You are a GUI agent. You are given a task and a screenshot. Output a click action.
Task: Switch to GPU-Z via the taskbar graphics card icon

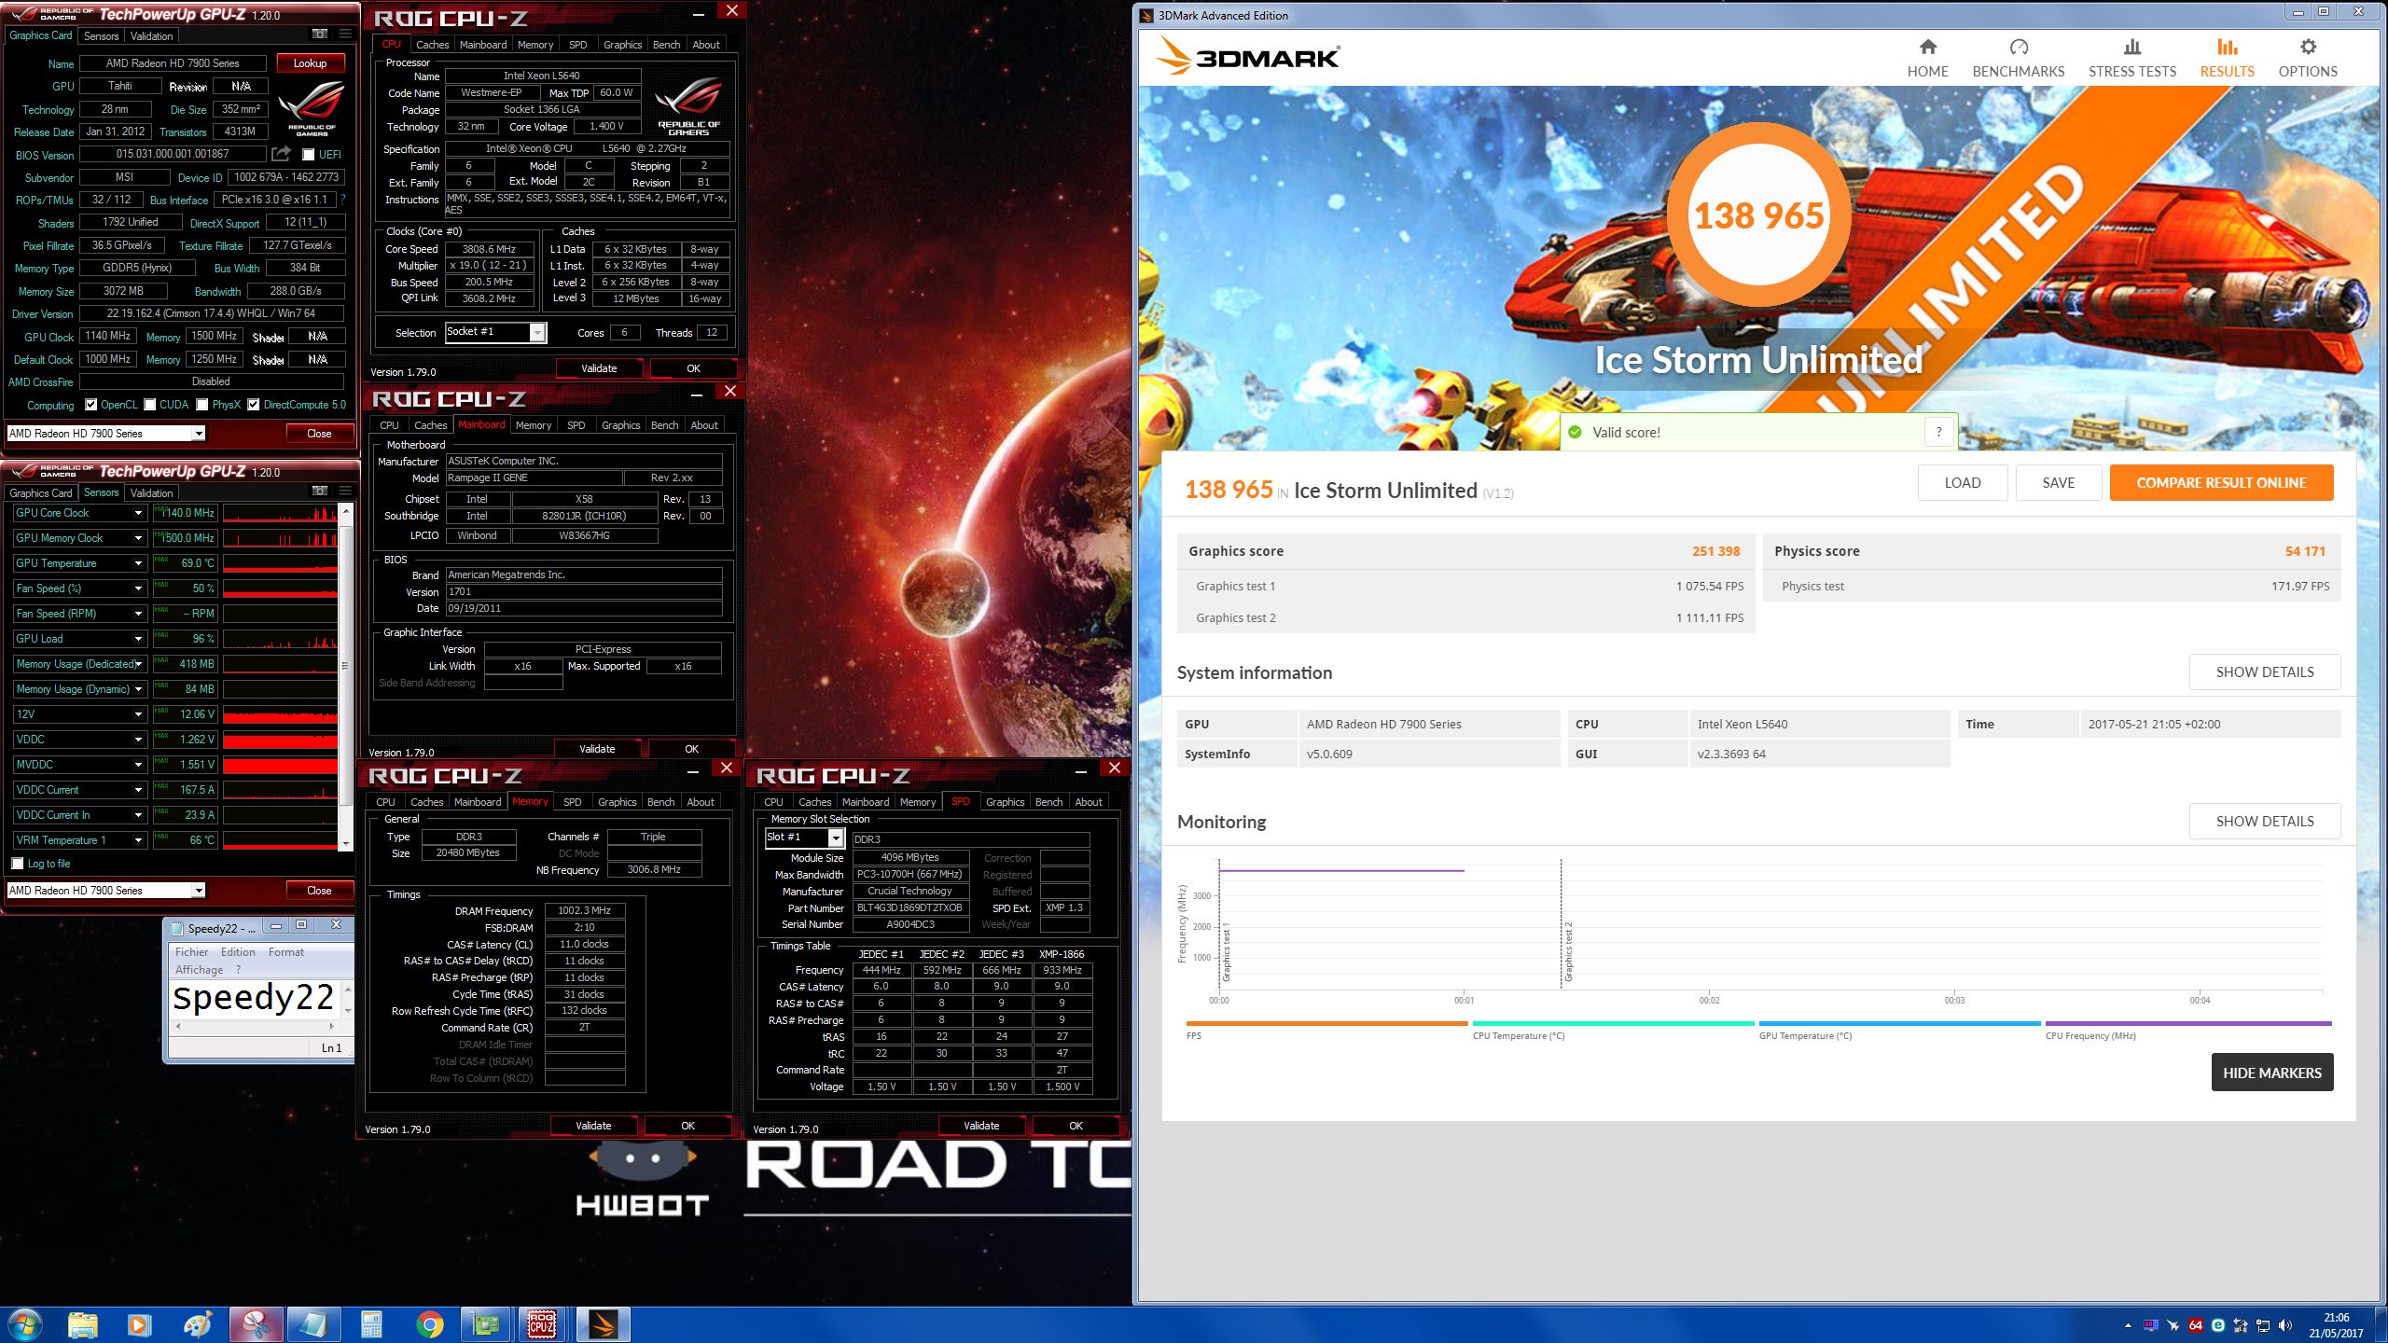(x=486, y=1324)
